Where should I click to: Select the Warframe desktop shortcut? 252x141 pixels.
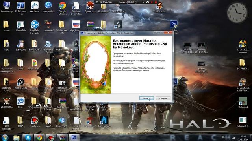point(35,7)
